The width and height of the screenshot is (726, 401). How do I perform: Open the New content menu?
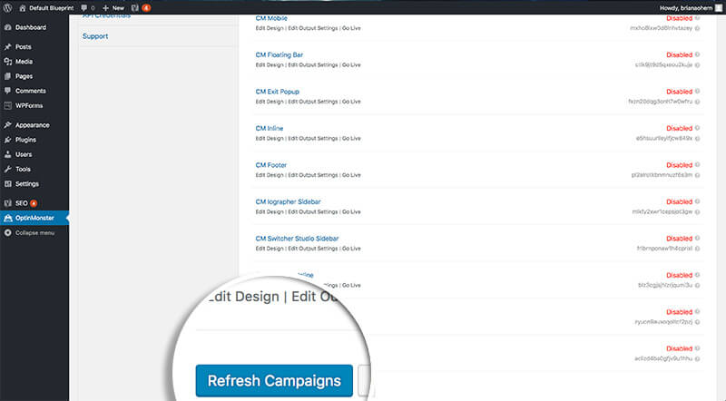click(113, 8)
